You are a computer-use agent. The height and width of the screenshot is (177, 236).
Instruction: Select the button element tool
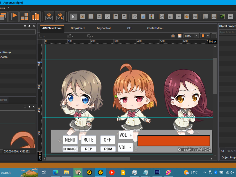(83, 17)
